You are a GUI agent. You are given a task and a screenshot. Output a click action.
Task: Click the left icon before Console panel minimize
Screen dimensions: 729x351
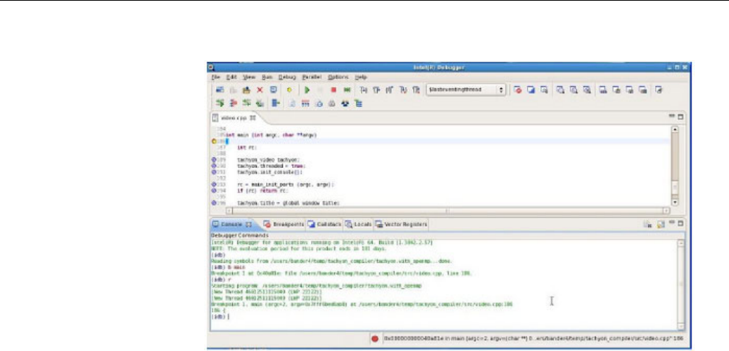coord(647,224)
